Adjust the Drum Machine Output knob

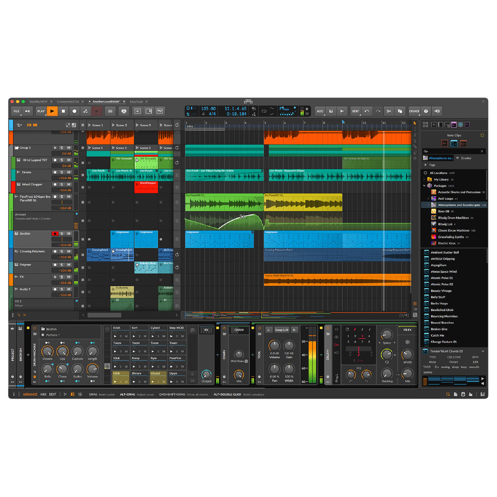(206, 375)
